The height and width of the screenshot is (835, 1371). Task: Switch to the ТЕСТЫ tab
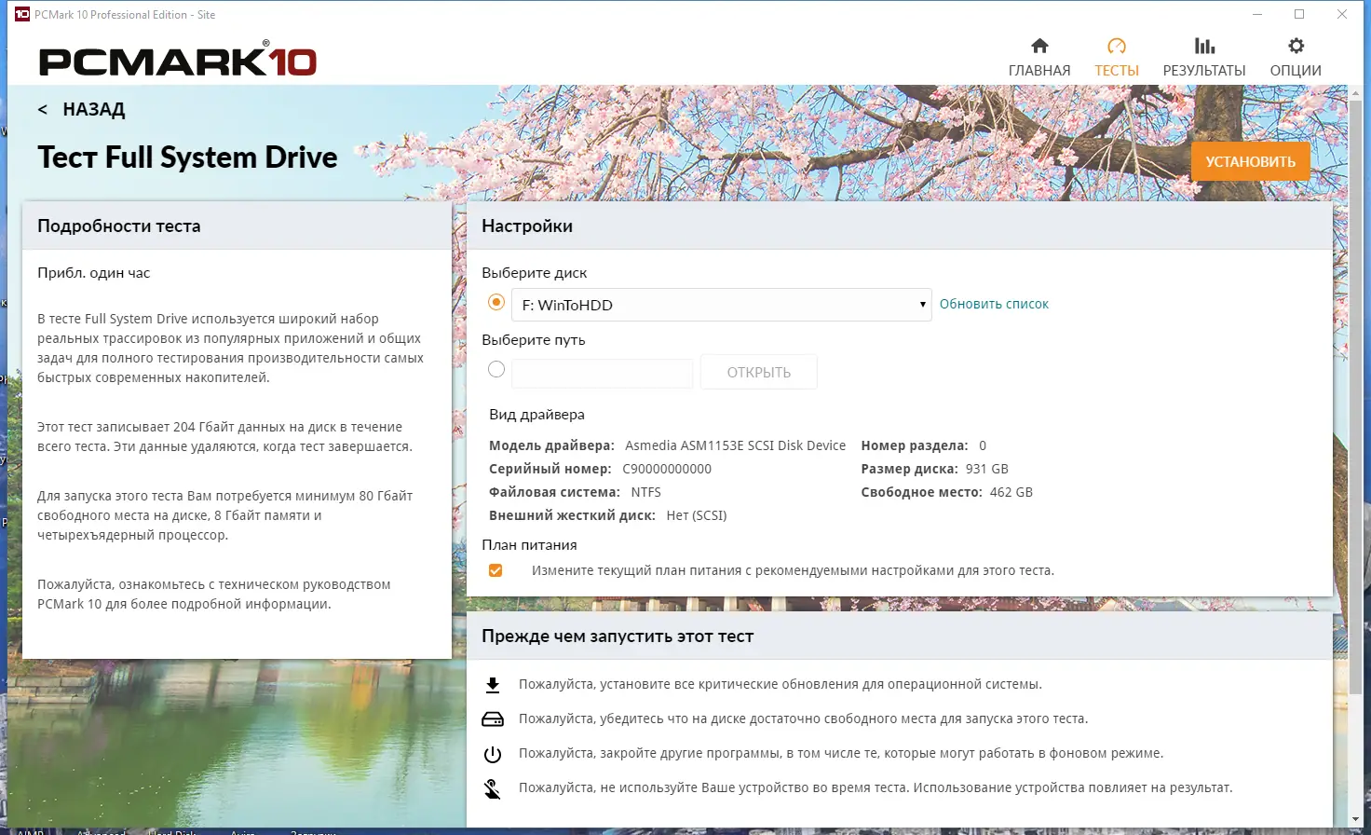coord(1117,58)
